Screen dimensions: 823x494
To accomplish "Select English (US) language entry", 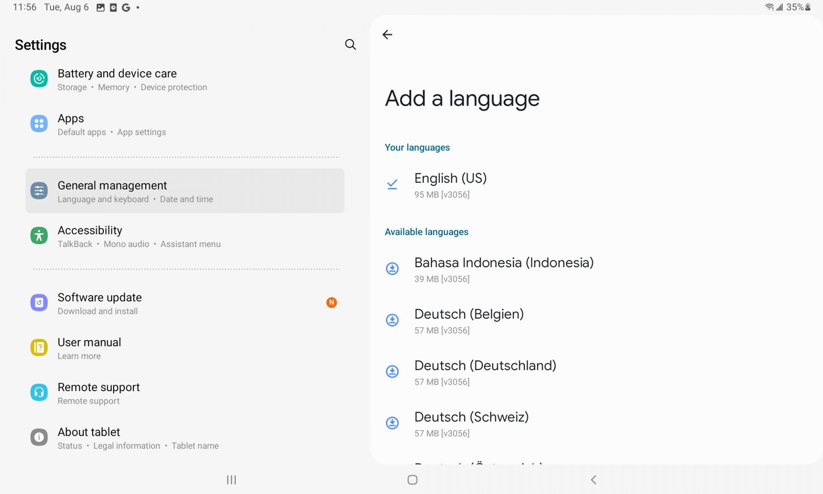I will pyautogui.click(x=450, y=184).
